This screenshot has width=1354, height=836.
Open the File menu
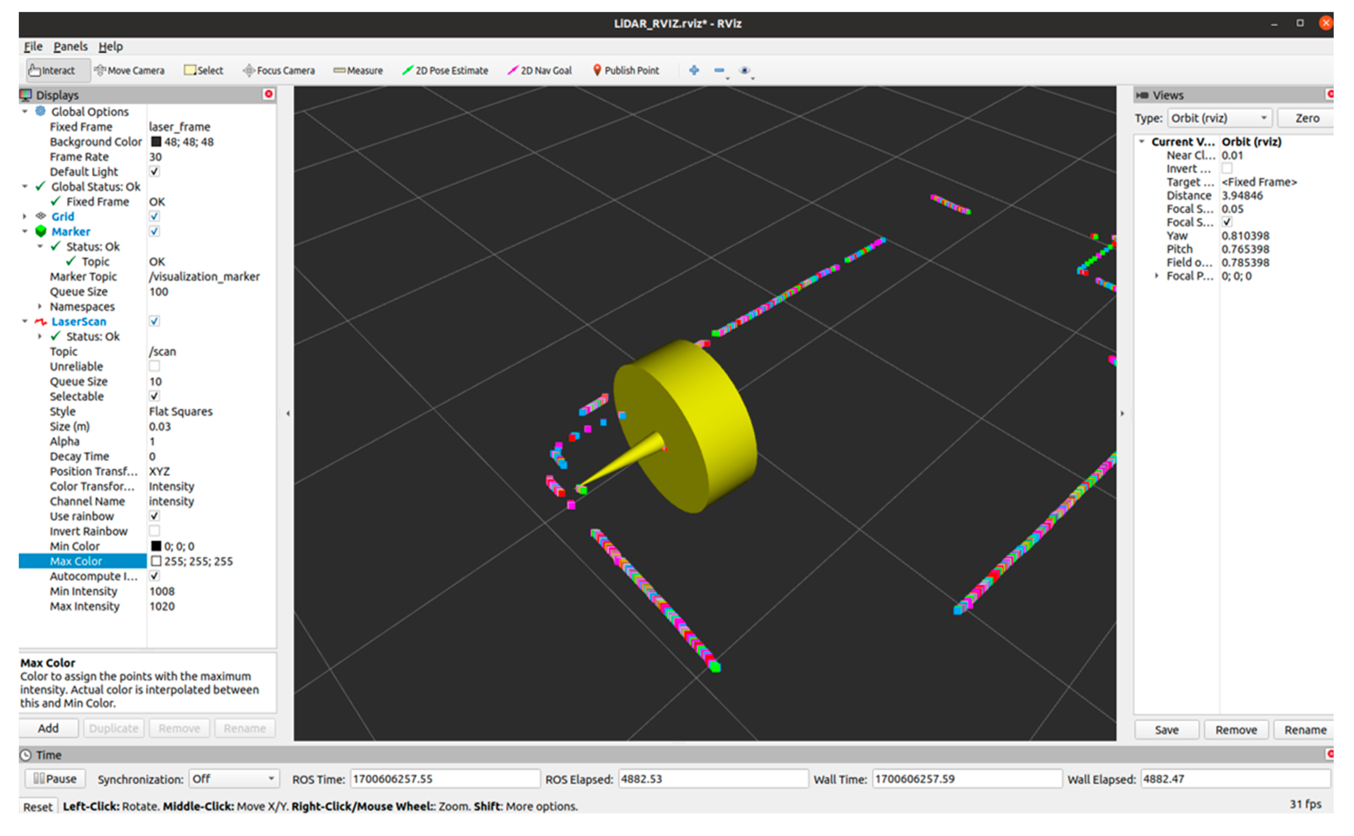(x=33, y=46)
